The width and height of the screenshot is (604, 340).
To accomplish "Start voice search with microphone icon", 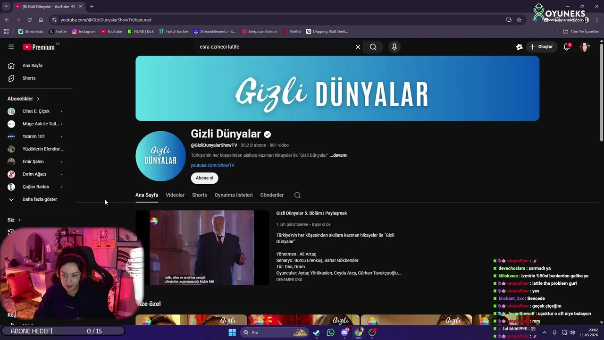I will point(394,47).
